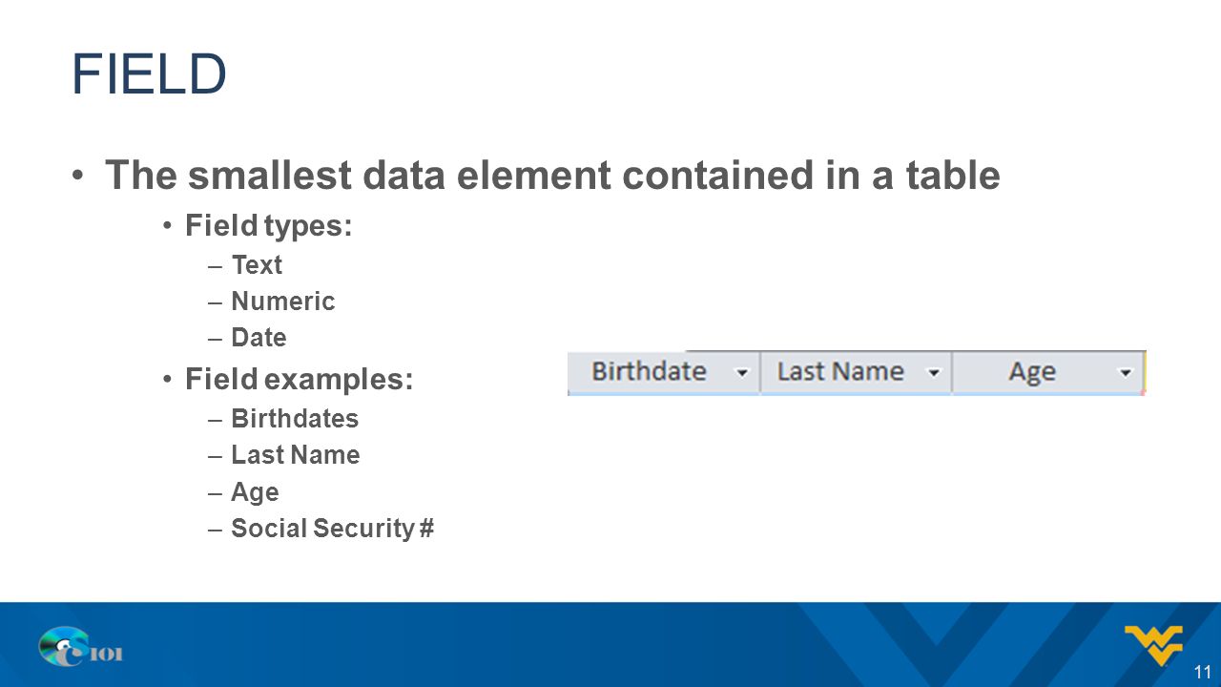Click the Field examples bullet

[x=300, y=380]
